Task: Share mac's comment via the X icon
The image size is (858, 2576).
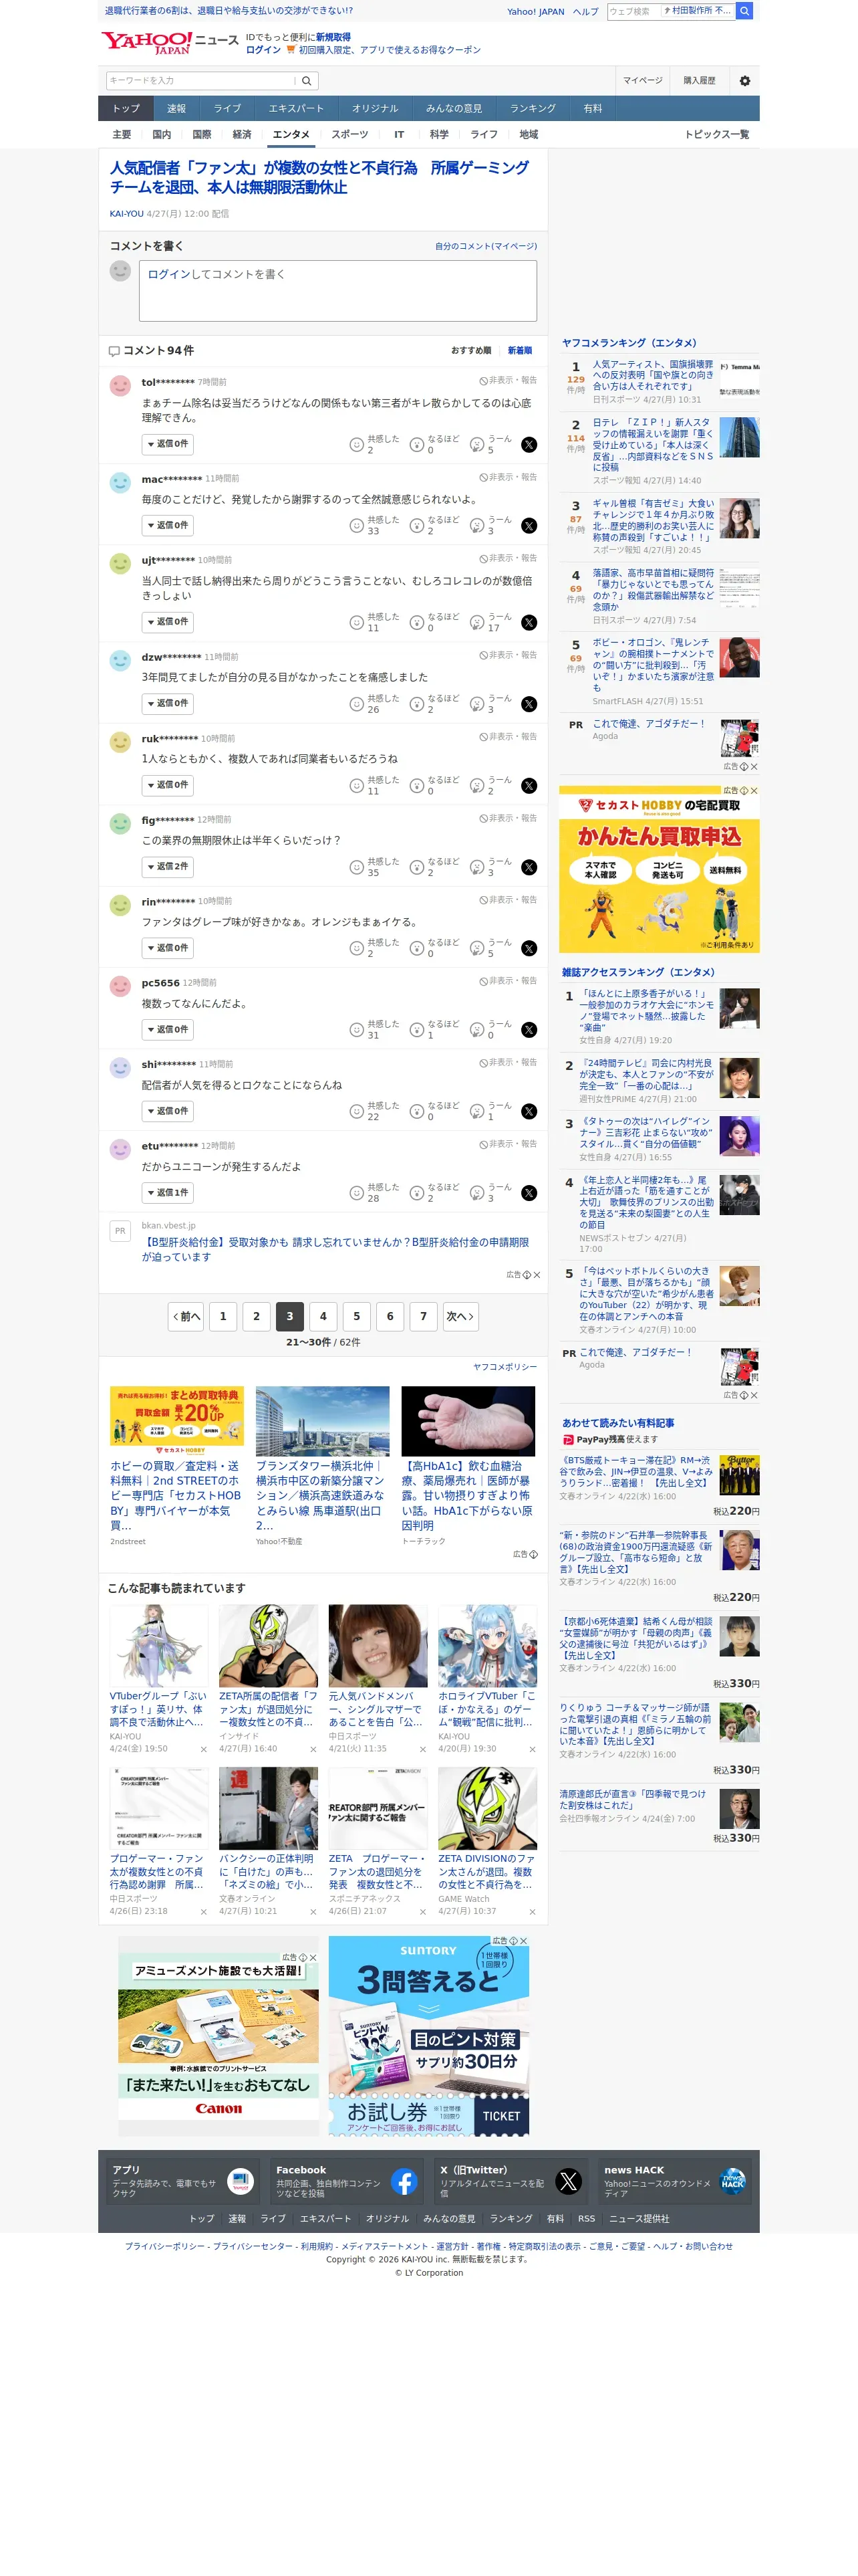Action: point(529,526)
